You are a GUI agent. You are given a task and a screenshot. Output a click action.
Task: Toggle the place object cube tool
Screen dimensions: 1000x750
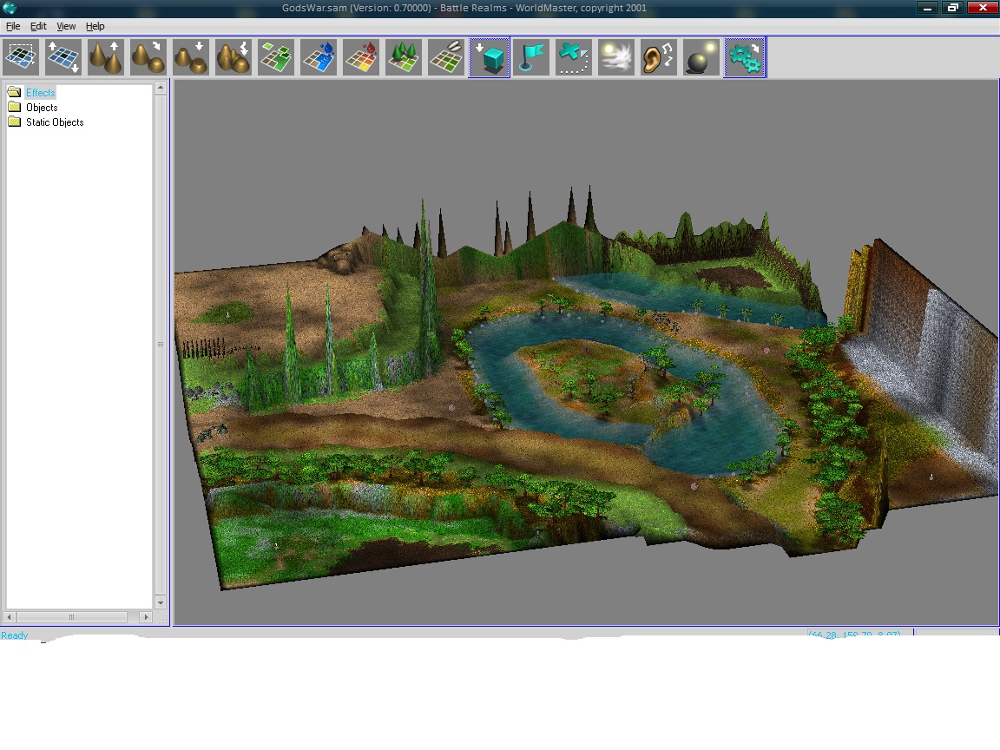click(x=490, y=57)
